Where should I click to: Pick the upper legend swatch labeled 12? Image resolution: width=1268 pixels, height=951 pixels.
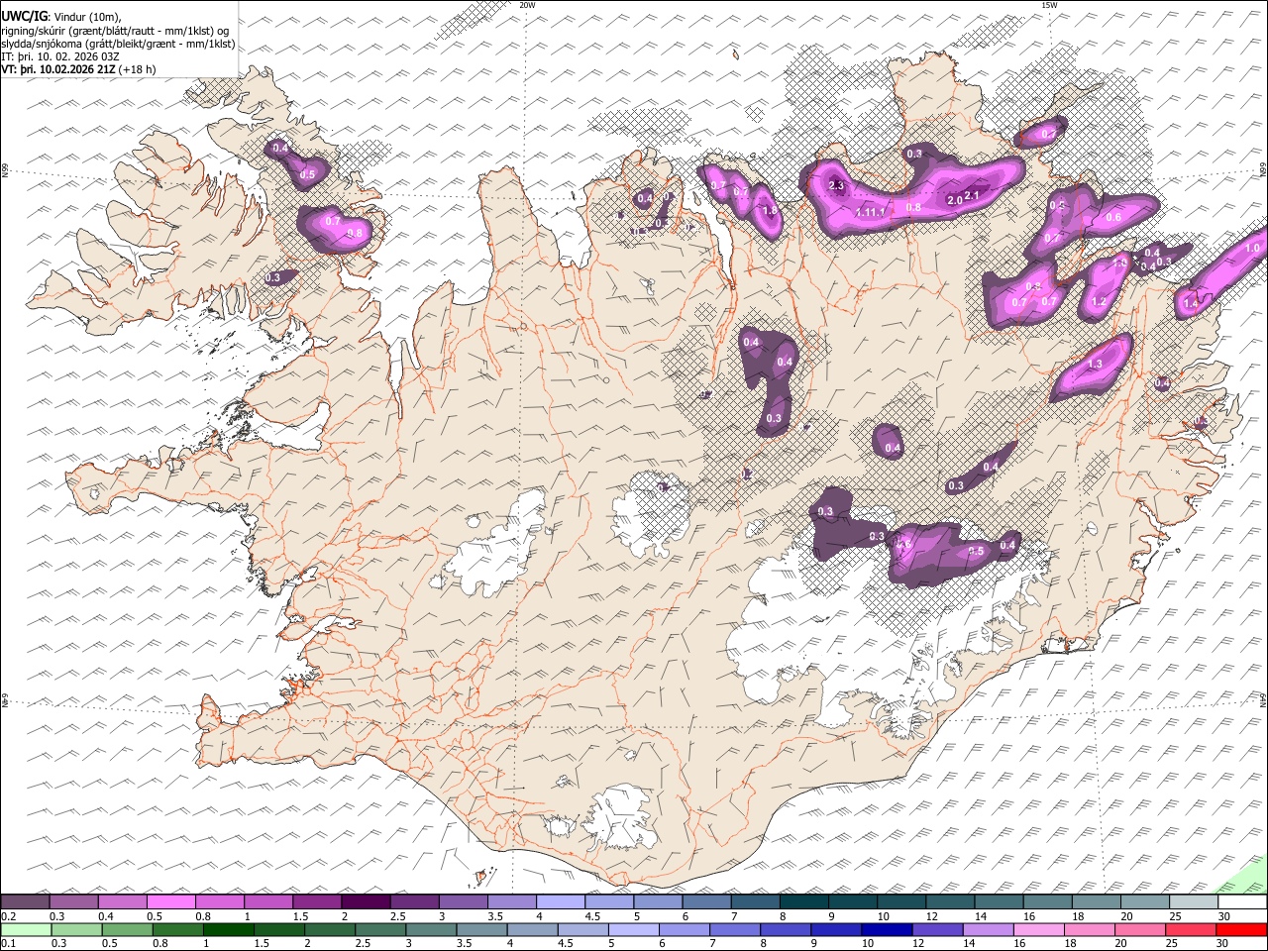(x=950, y=901)
